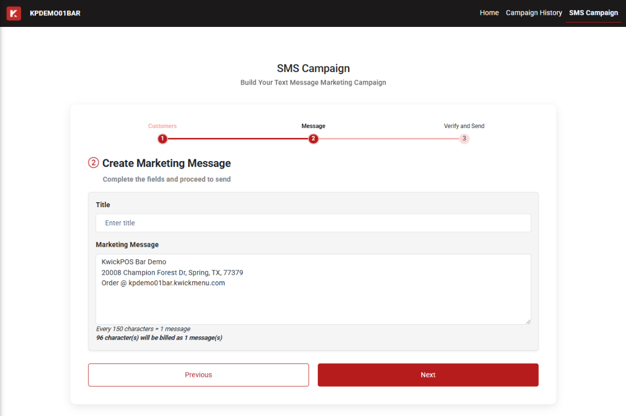Viewport: 626px width, 416px height.
Task: Click the Message step label
Action: coord(314,126)
